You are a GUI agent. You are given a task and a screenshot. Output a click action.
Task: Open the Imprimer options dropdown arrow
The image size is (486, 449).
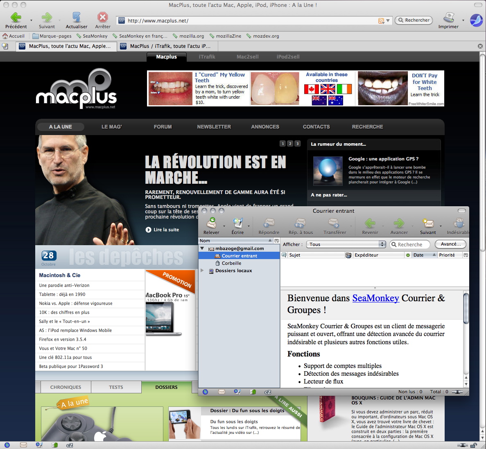463,20
